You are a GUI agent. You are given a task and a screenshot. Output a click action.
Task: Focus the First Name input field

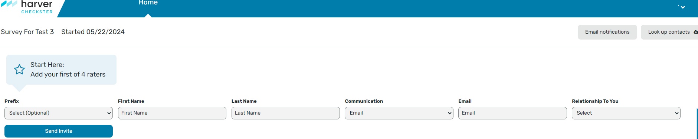172,113
